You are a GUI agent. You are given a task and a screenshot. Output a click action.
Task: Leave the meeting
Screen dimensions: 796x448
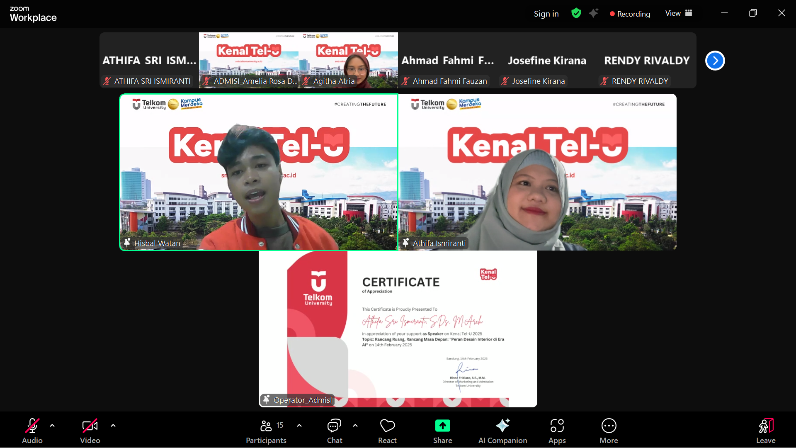point(765,431)
